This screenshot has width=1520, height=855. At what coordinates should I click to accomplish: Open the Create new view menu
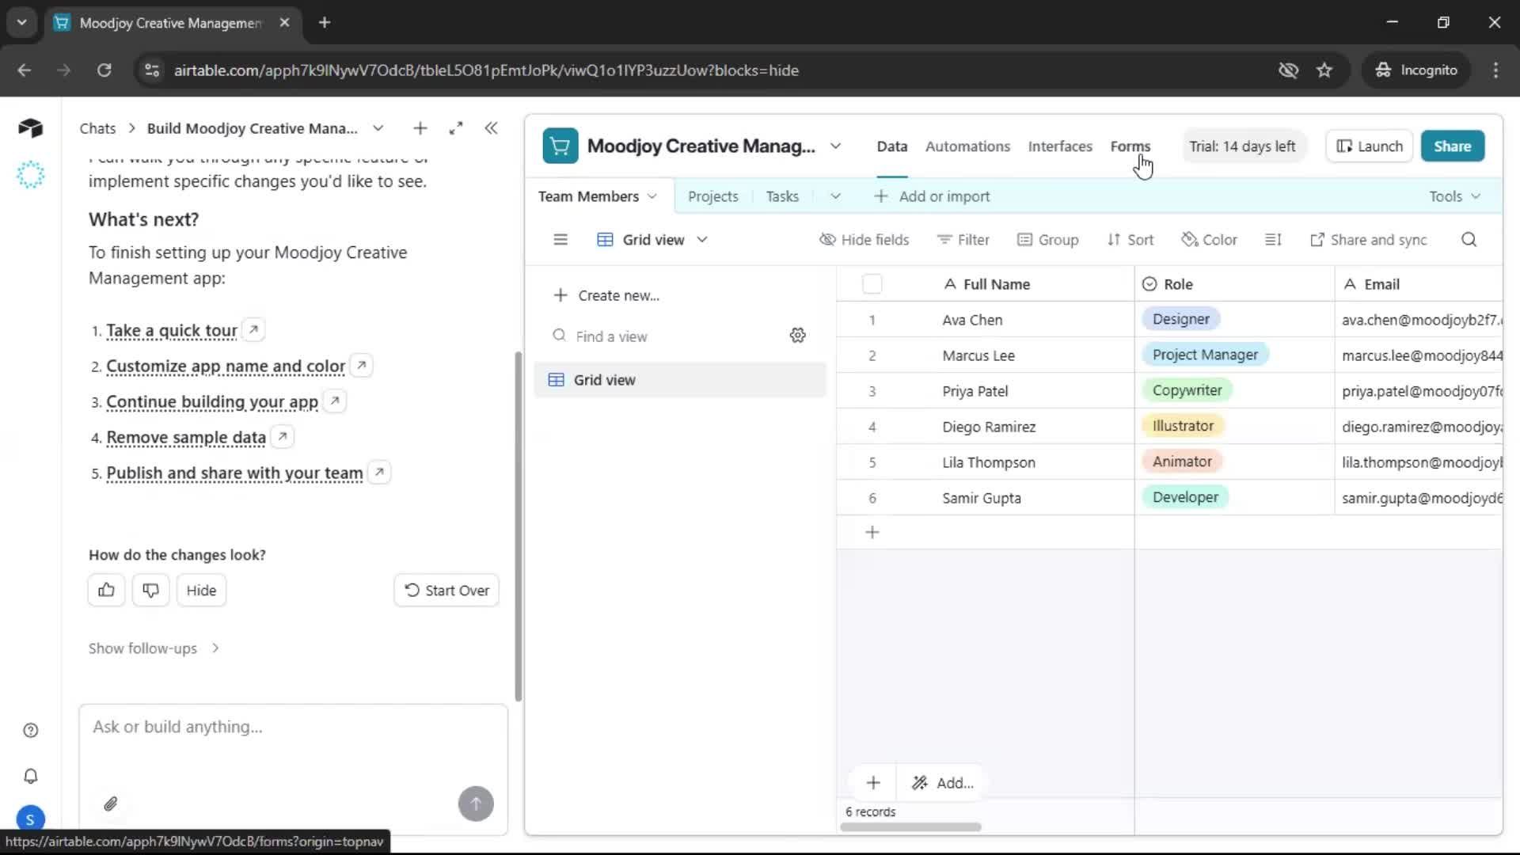tap(606, 295)
